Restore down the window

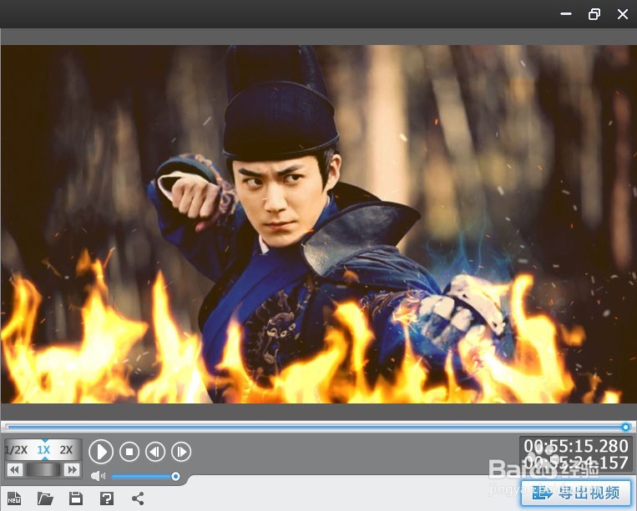pyautogui.click(x=594, y=14)
